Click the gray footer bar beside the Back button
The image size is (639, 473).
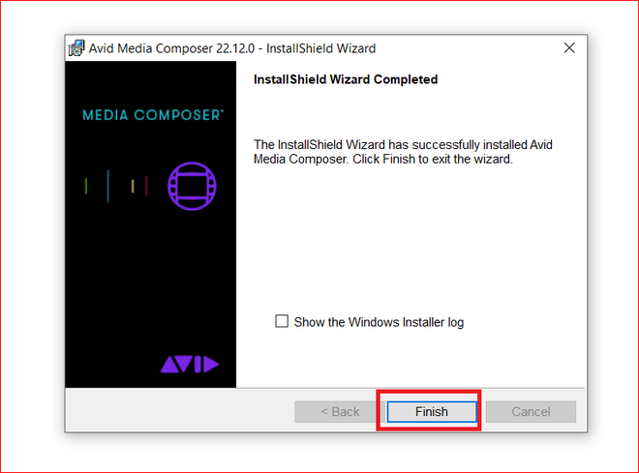coord(179,411)
